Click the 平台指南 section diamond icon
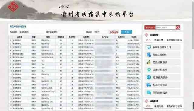Viewport: 194px width, 111px height. click(146, 101)
